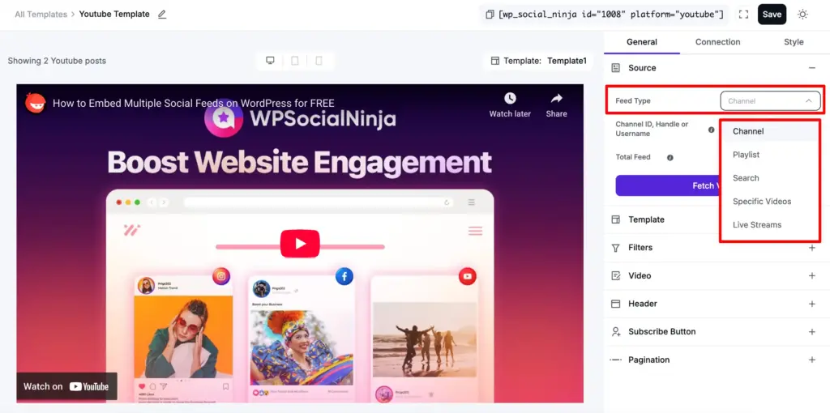The height and width of the screenshot is (413, 830).
Task: Choose Channel from the Feed Type list
Action: point(770,131)
